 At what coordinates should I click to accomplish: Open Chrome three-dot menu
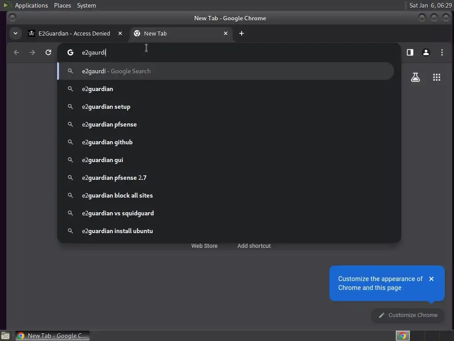tap(442, 52)
